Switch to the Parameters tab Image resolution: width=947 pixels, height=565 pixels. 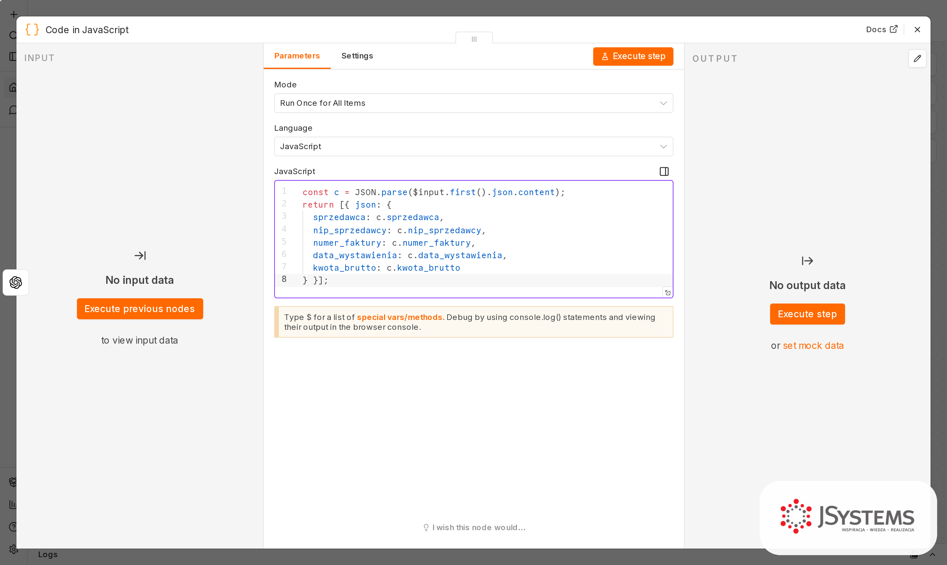pyautogui.click(x=297, y=56)
